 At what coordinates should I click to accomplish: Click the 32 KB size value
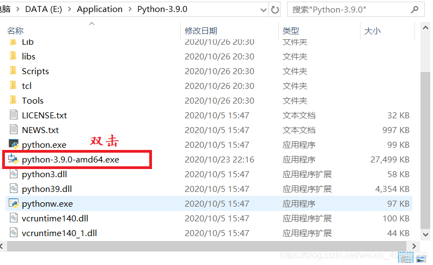coord(398,115)
